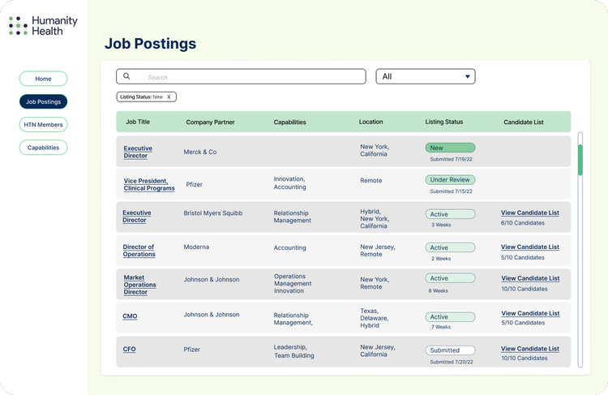
Task: Open the CFO job posting
Action: [129, 350]
